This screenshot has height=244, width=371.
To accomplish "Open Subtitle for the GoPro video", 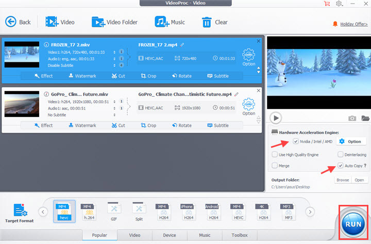I will (218, 125).
